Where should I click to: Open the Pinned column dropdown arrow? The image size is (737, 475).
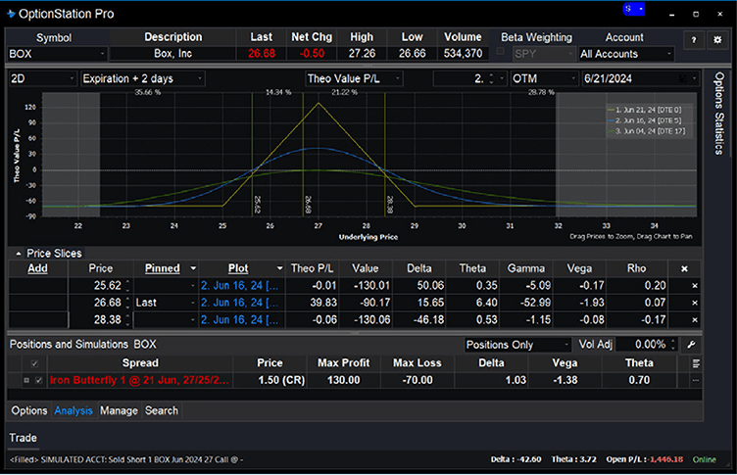[193, 268]
